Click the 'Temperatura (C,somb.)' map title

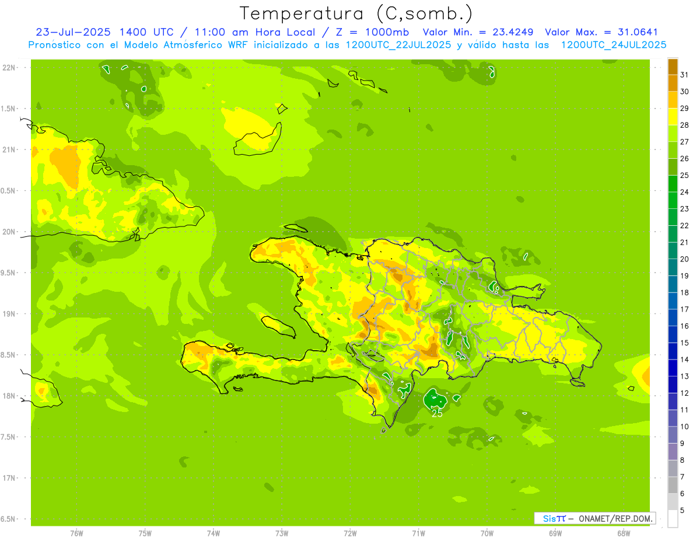point(356,13)
